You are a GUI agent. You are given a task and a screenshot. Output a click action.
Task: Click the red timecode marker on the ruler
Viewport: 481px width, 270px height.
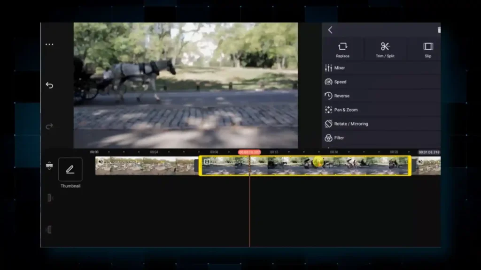point(249,152)
